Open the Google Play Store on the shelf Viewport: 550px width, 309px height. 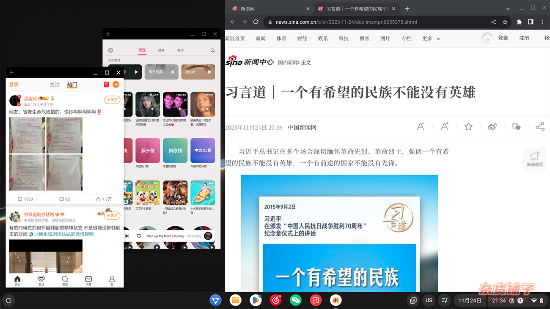256,300
